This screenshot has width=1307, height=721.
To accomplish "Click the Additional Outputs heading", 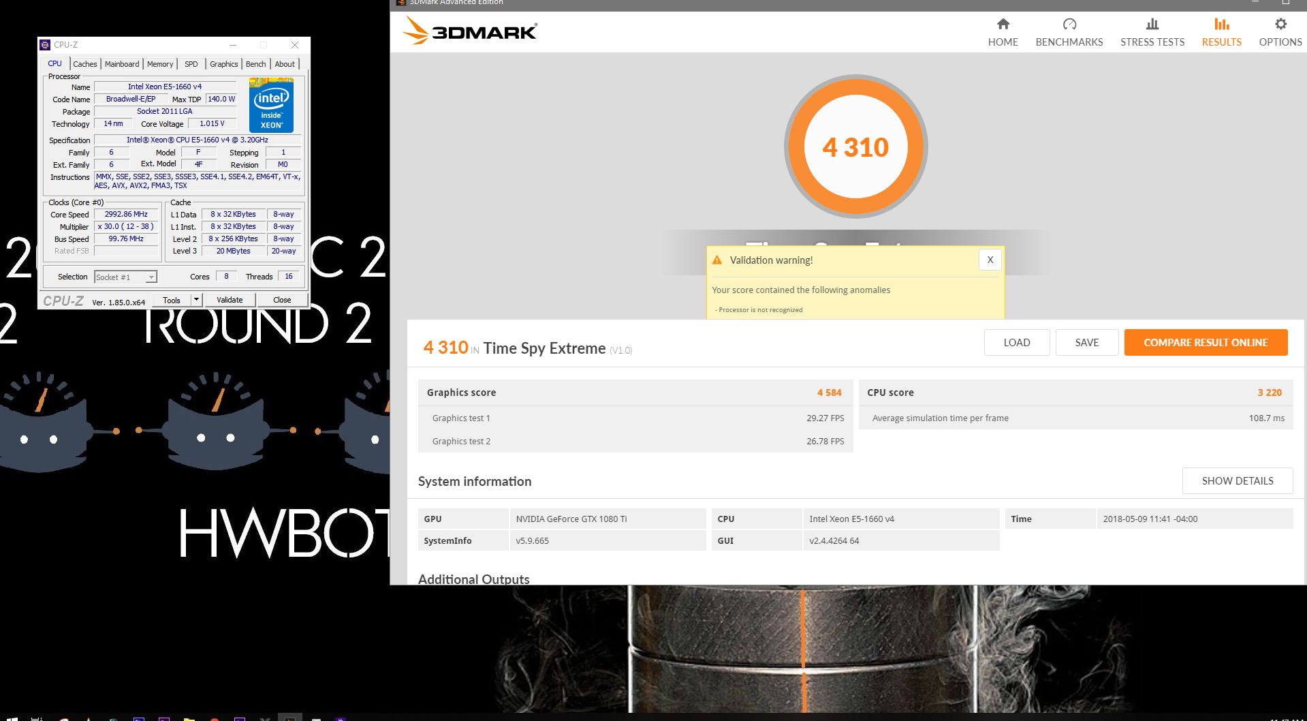I will tap(474, 579).
